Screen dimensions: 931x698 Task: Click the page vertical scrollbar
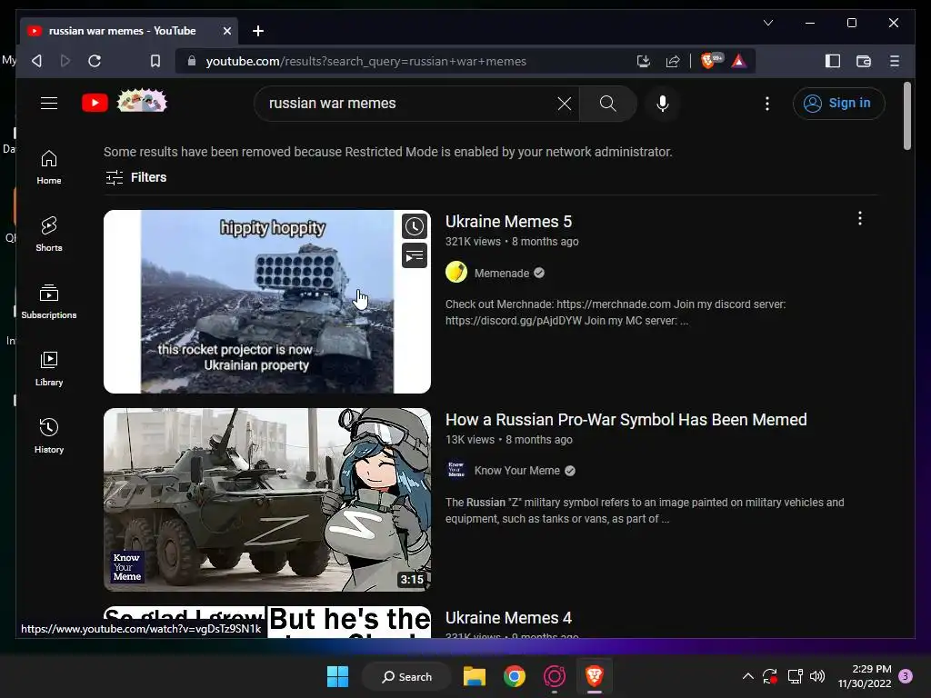click(x=906, y=116)
